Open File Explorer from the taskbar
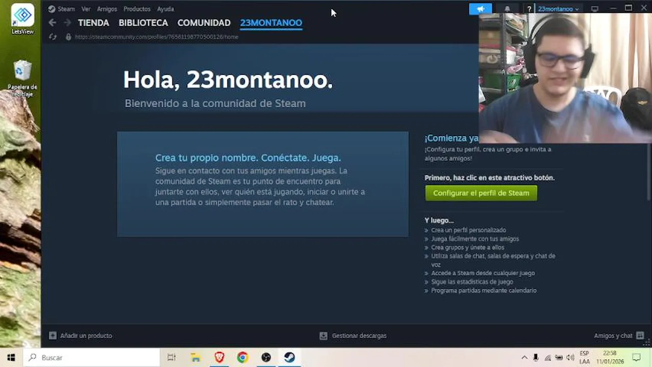The width and height of the screenshot is (652, 367). tap(195, 357)
